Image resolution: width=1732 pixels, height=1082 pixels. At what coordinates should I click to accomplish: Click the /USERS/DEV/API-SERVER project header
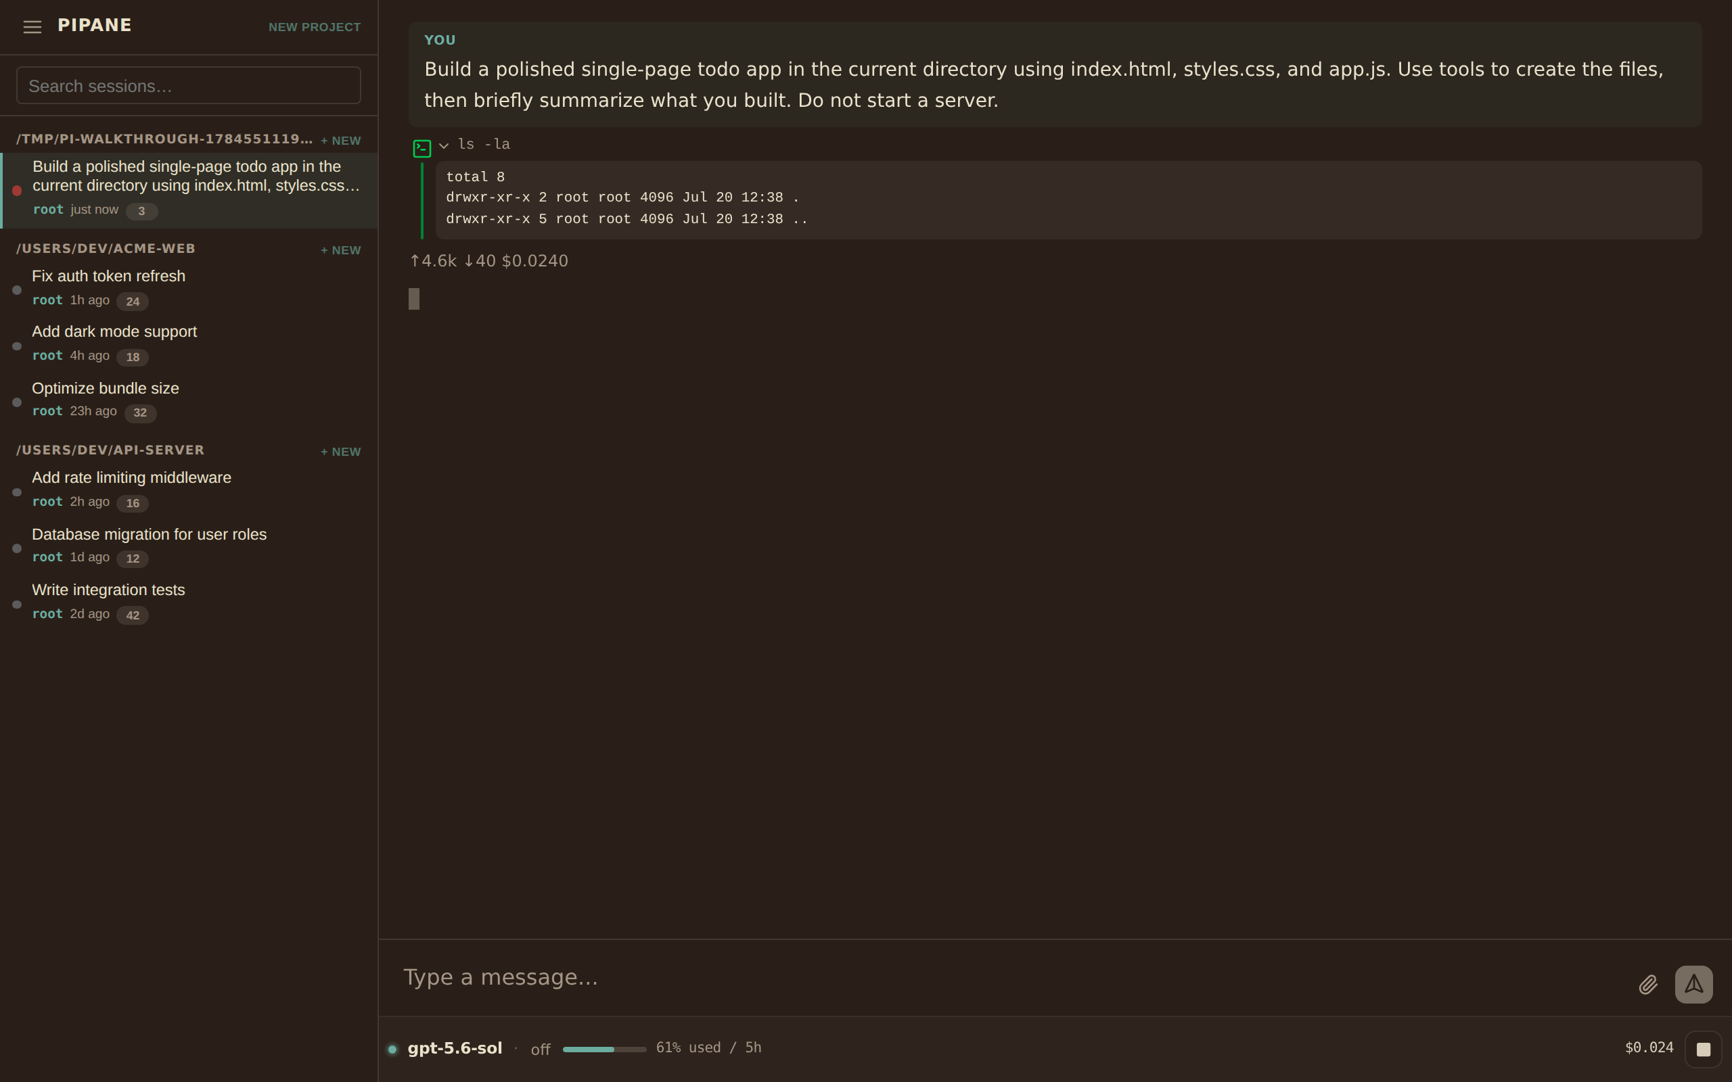110,450
